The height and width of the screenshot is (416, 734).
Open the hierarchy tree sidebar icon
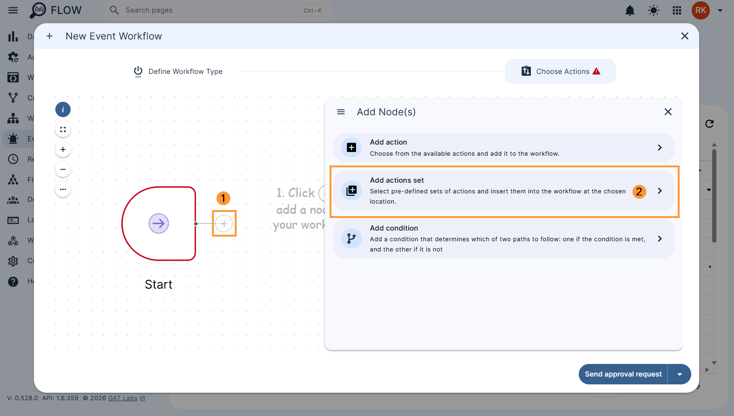tap(13, 118)
